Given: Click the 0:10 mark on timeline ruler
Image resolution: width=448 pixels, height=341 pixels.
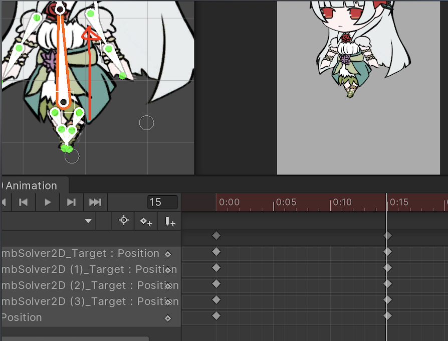Looking at the screenshot, I should (342, 203).
